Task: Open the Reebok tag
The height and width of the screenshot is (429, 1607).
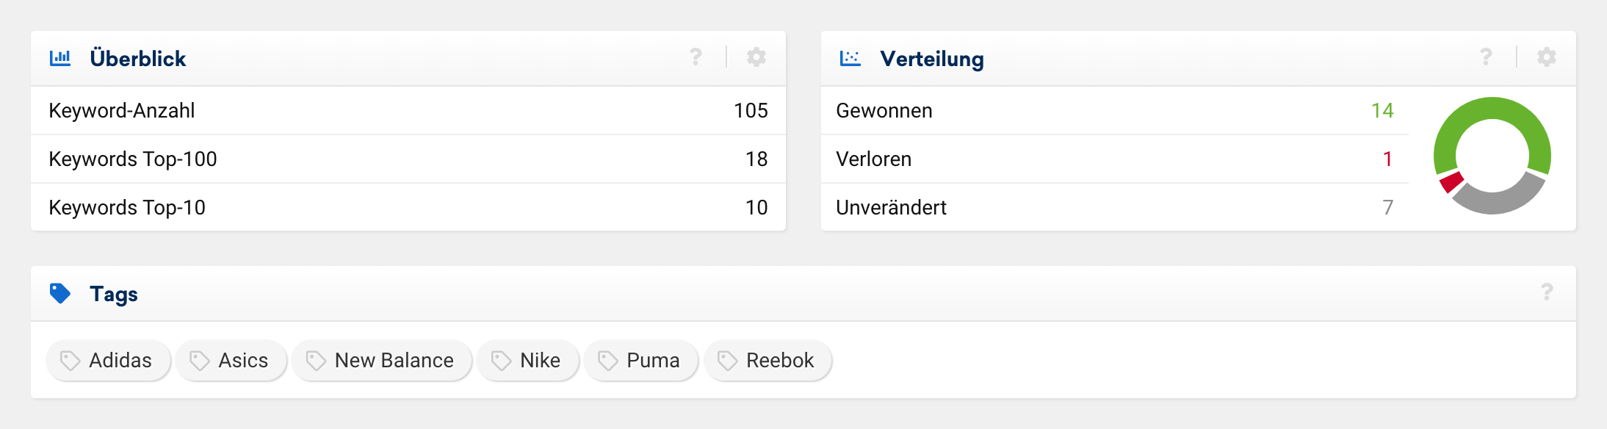Action: coord(768,361)
